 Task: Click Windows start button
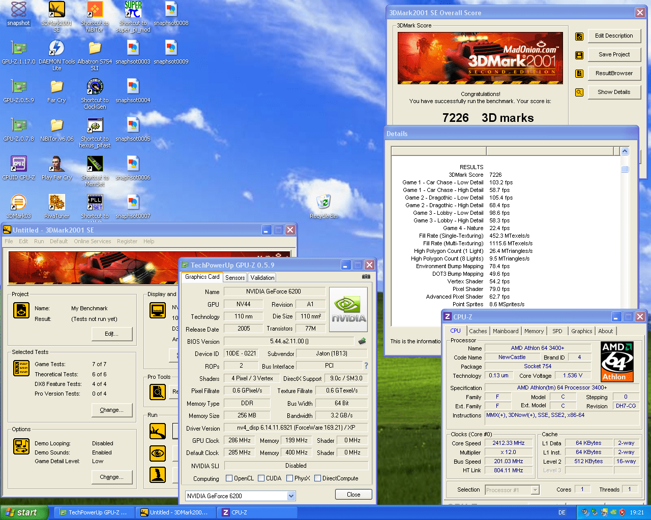[x=24, y=512]
